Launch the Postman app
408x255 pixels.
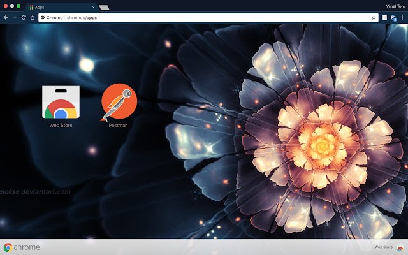click(119, 102)
